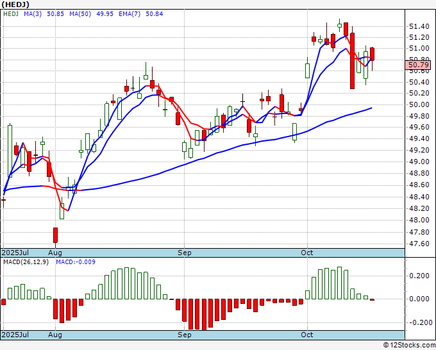Viewport: 436px width, 350px height.
Task: Click the 51.00 price axis label
Action: point(419,48)
